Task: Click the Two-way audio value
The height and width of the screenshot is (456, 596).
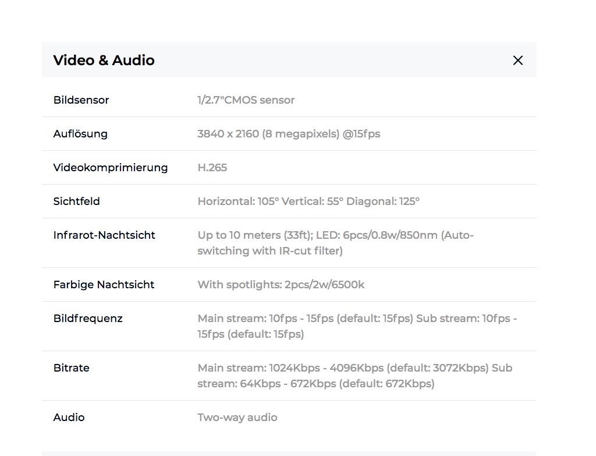Action: 237,418
